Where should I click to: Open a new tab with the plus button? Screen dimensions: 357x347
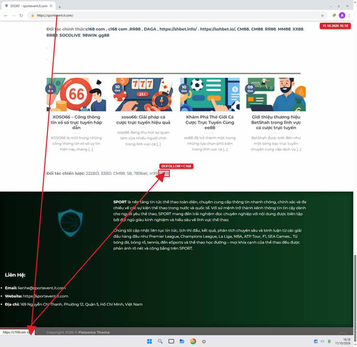click(59, 7)
